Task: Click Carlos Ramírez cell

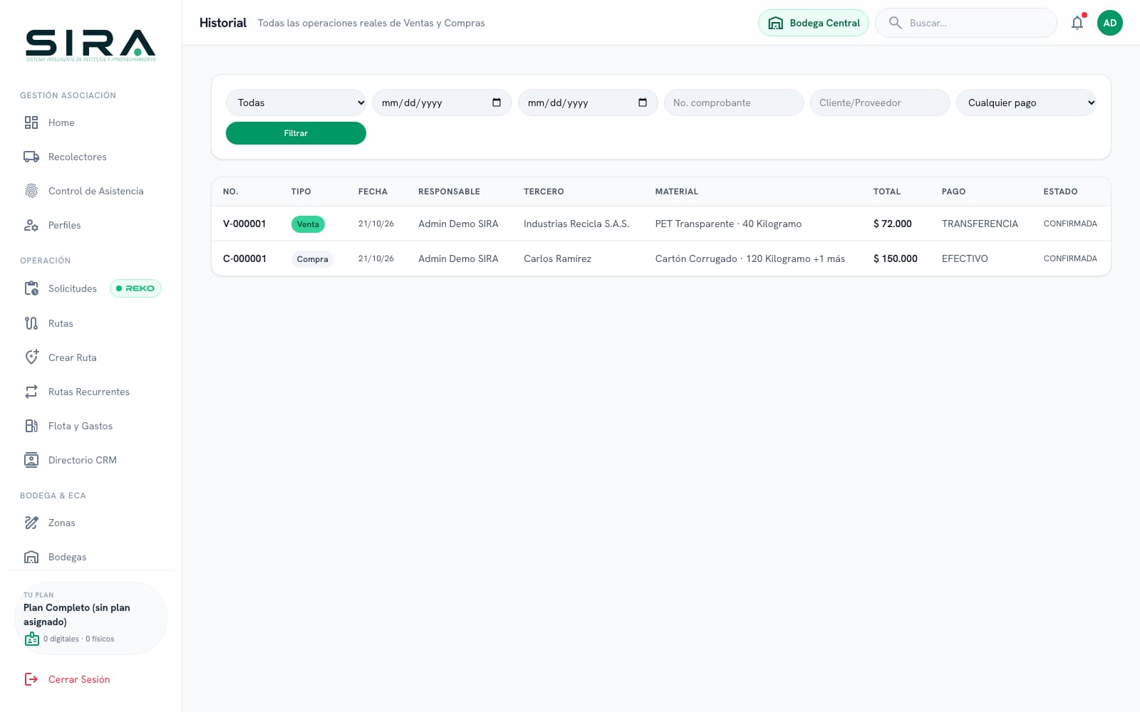Action: click(x=557, y=258)
